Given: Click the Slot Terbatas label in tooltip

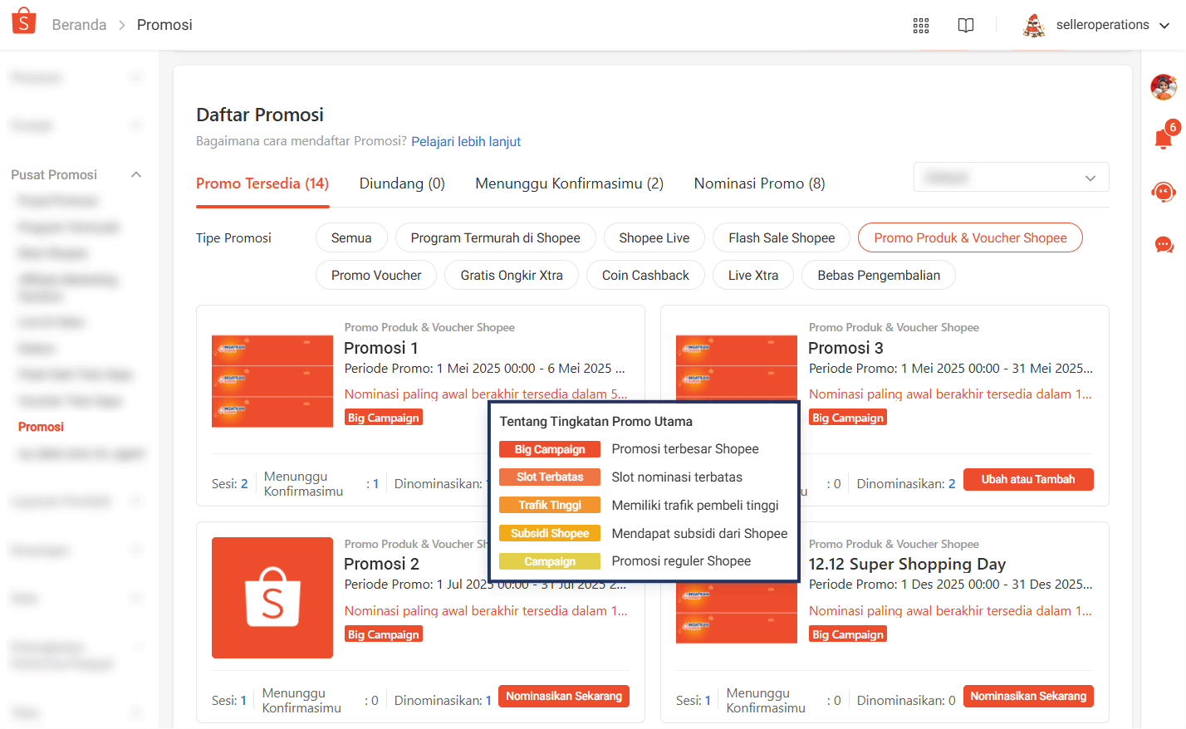Looking at the screenshot, I should click(x=550, y=477).
